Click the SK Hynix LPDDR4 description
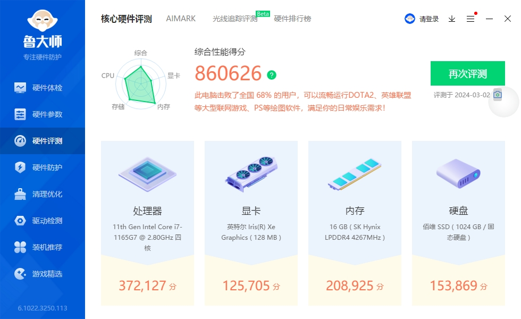521x319 pixels. [355, 232]
